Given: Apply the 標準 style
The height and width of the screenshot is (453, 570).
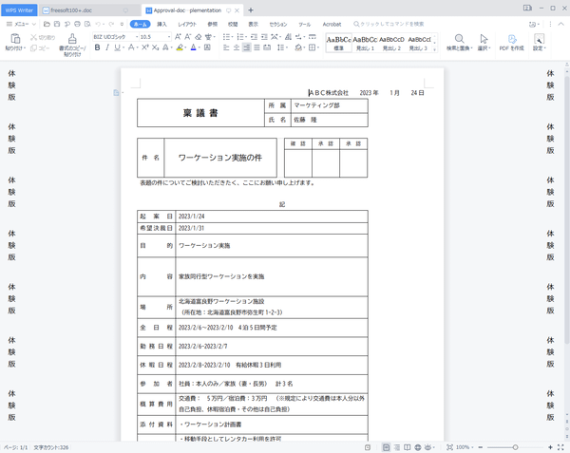Looking at the screenshot, I should pos(338,44).
